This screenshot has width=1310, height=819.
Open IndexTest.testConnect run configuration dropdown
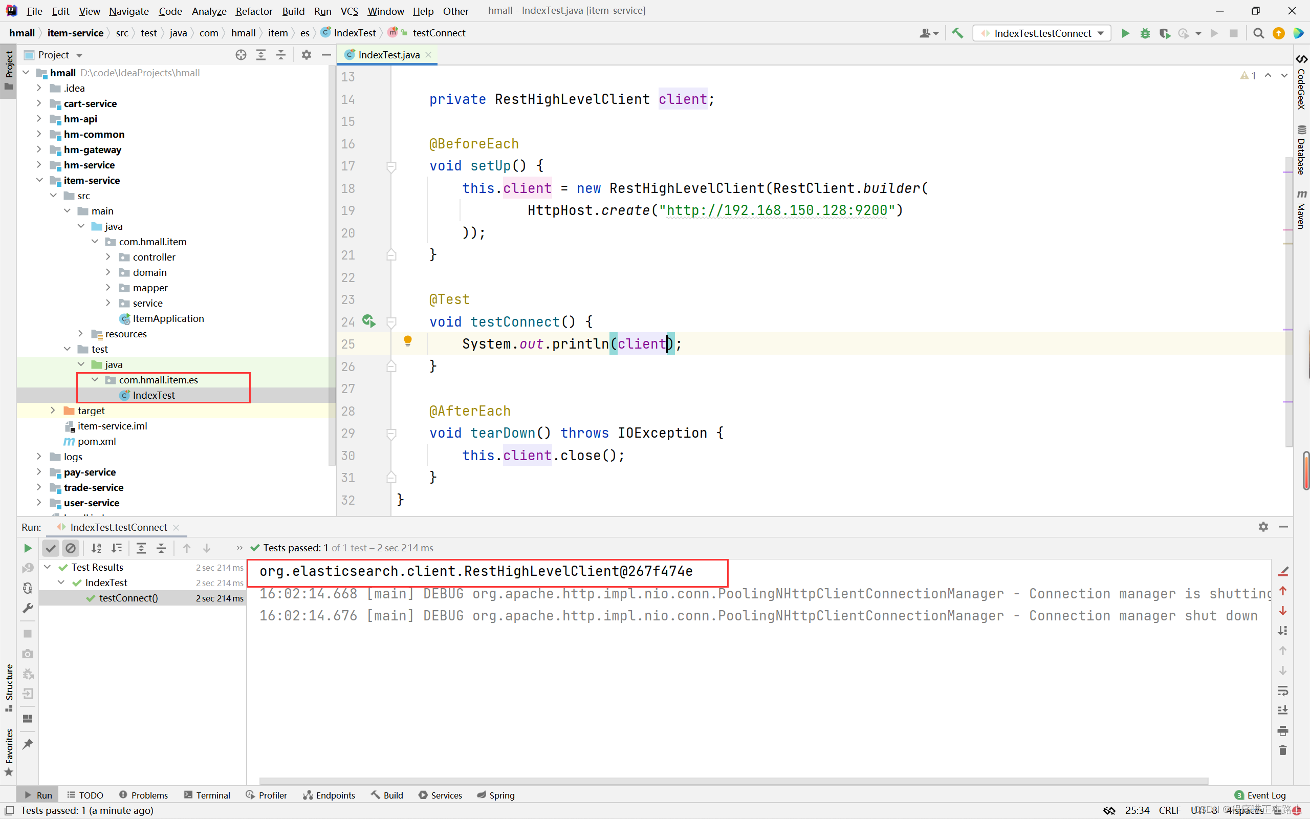click(1042, 33)
